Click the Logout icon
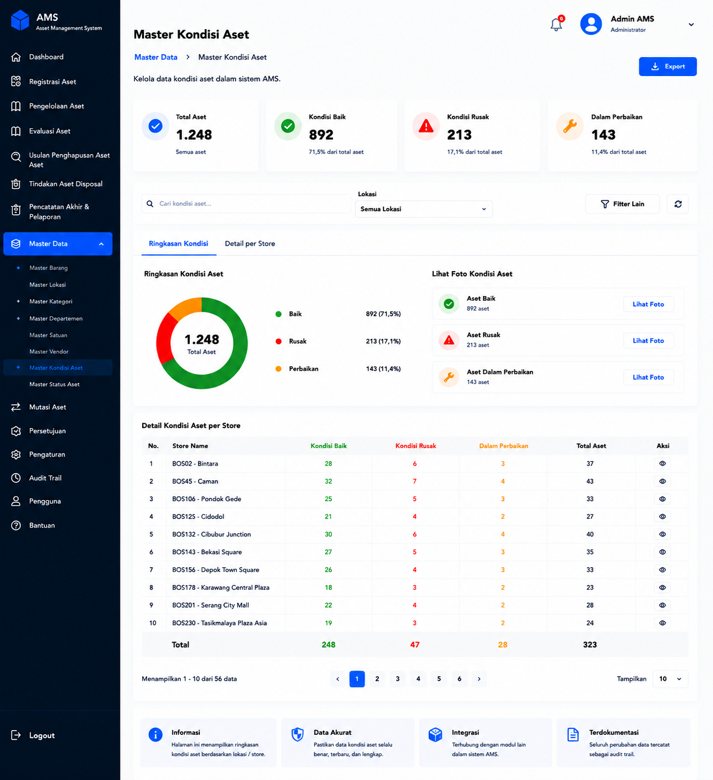 [x=16, y=735]
